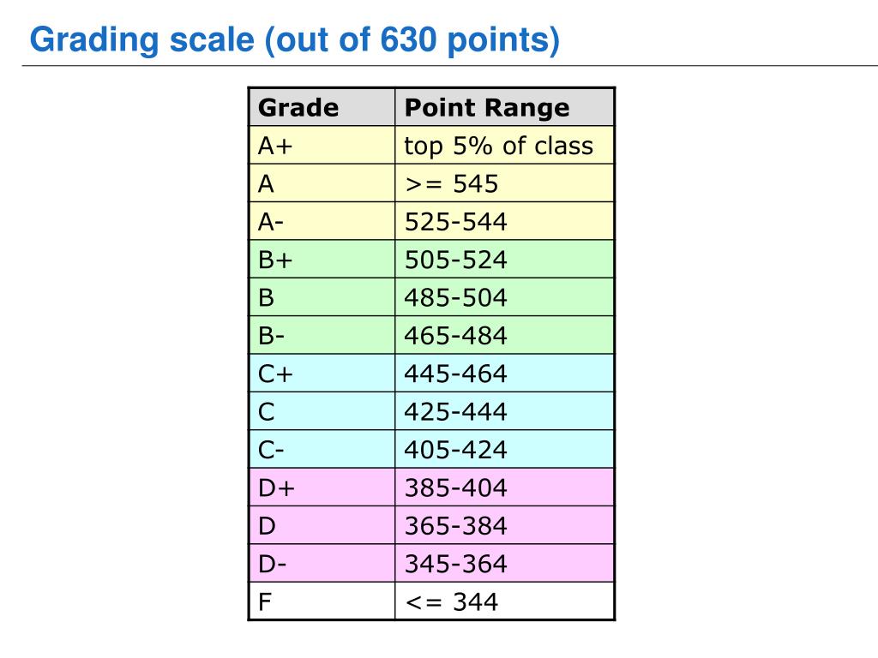Image resolution: width=878 pixels, height=658 pixels.
Task: Click the D+ grade cell
Action: [322, 488]
